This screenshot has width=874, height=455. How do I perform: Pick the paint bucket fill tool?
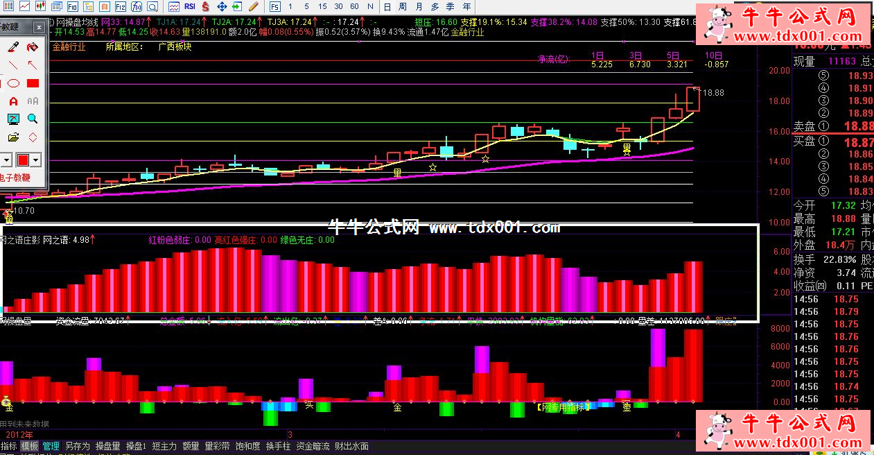click(32, 47)
